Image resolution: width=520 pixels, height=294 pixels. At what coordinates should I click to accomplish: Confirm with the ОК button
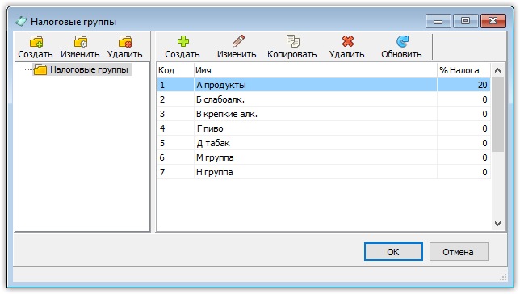pyautogui.click(x=393, y=252)
